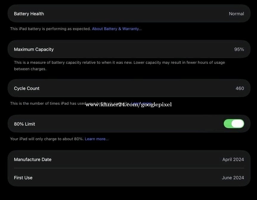
Task: Select the Maximum Capacity label
Action: tap(34, 49)
